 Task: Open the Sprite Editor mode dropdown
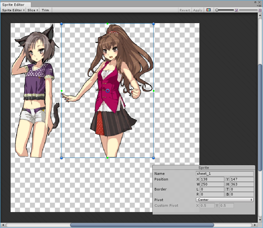13,10
